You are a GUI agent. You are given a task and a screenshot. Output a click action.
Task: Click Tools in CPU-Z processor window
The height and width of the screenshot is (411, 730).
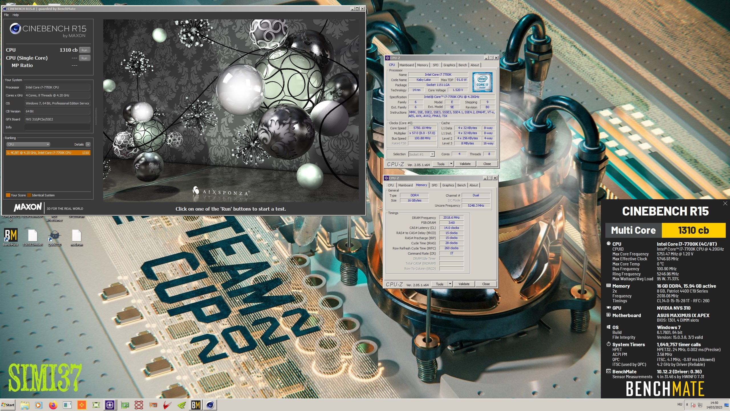tap(441, 164)
